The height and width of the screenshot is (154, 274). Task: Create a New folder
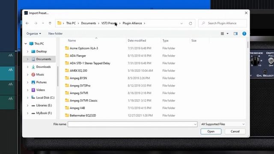55,33
